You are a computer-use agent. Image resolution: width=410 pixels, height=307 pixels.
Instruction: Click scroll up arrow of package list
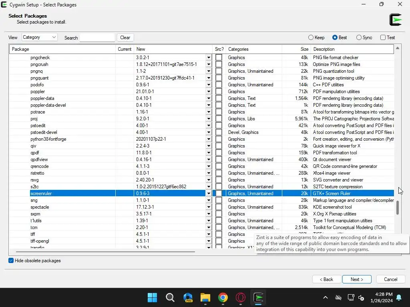398,48
